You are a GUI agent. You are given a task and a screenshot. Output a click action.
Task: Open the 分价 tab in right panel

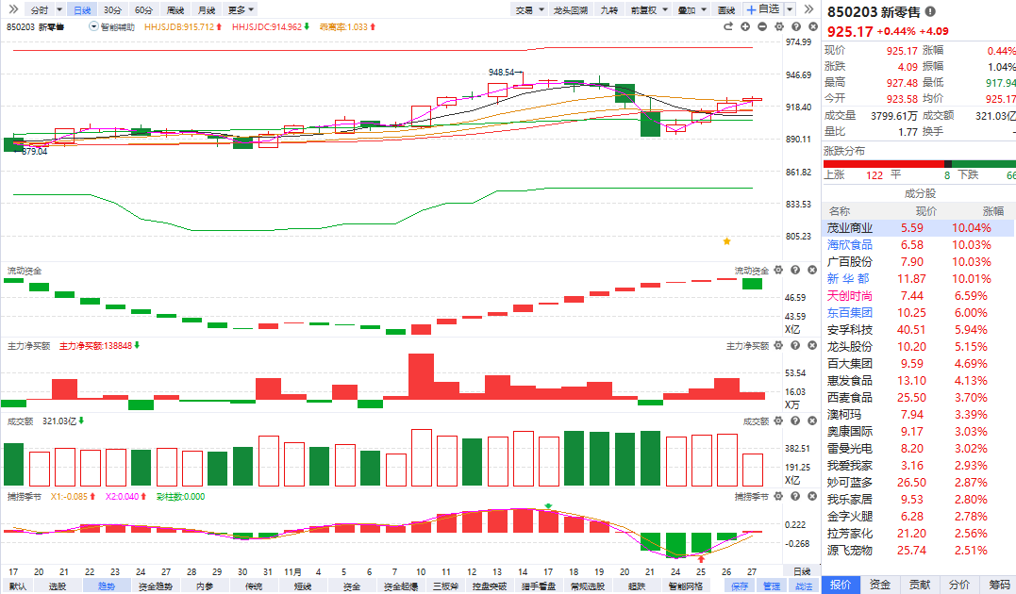tap(959, 585)
